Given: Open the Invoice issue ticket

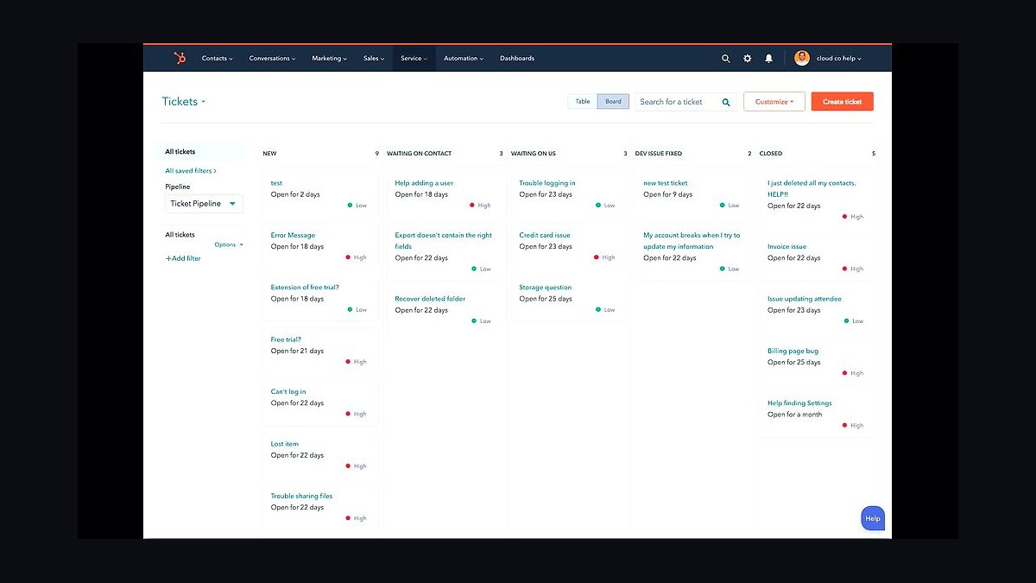Looking at the screenshot, I should coord(787,247).
